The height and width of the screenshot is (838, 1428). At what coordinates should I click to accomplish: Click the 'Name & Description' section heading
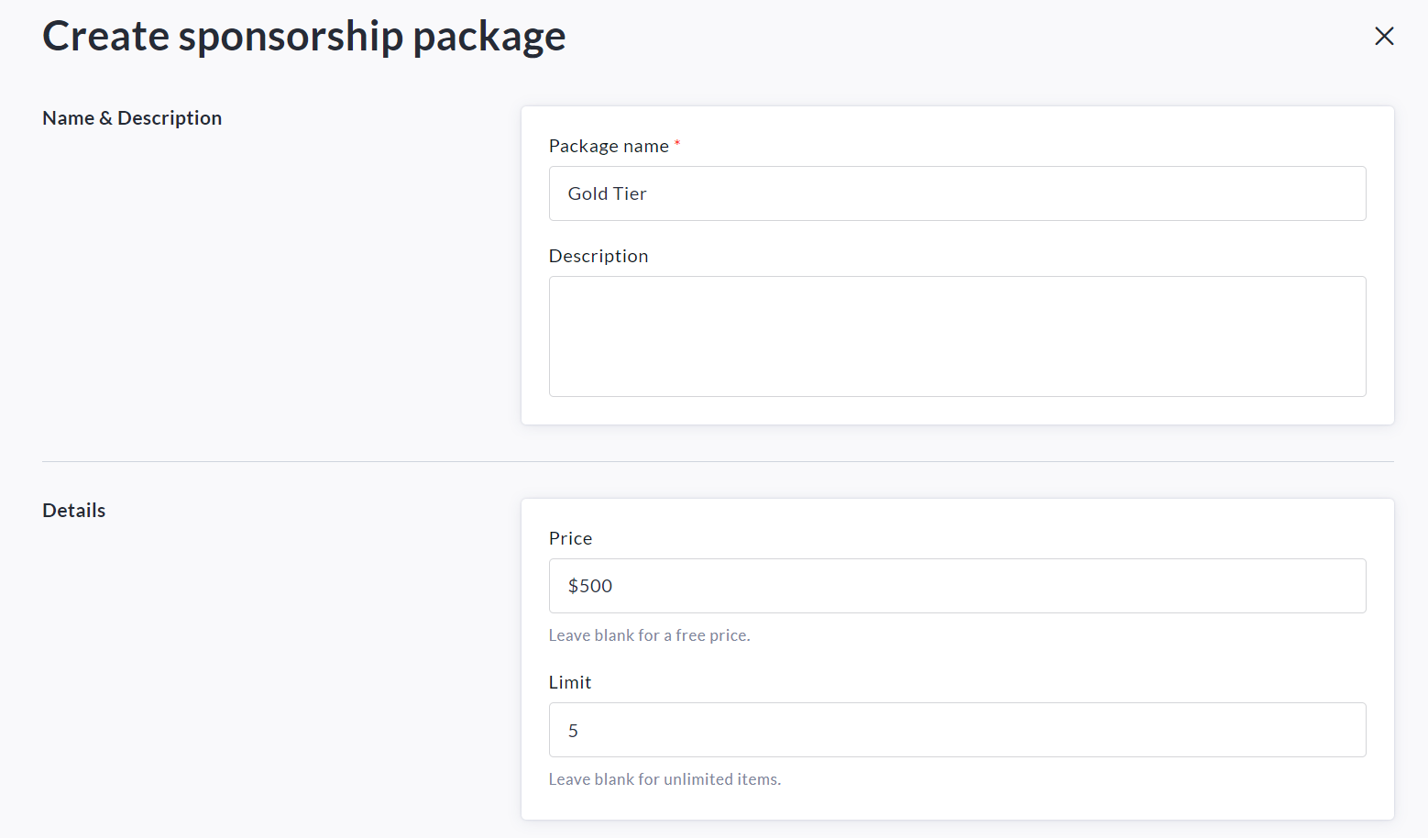[x=132, y=118]
